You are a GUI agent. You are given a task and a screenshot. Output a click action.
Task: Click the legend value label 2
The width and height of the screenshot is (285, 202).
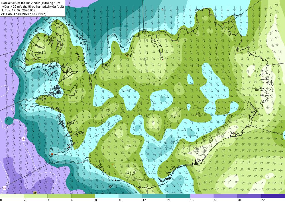point(25,200)
